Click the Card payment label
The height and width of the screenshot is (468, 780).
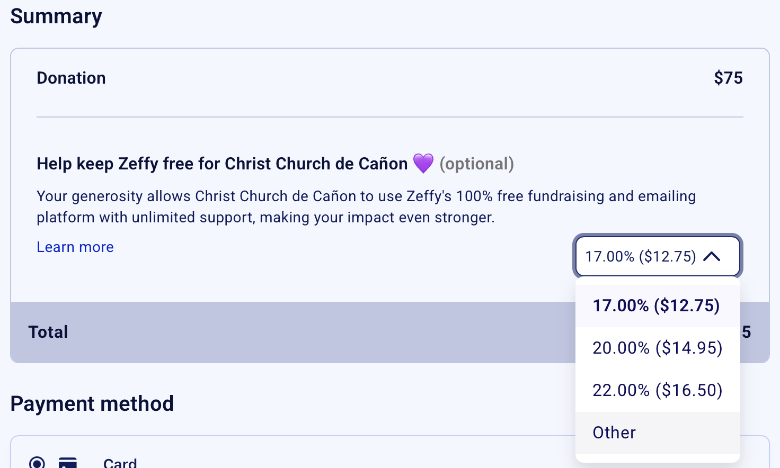coord(120,463)
